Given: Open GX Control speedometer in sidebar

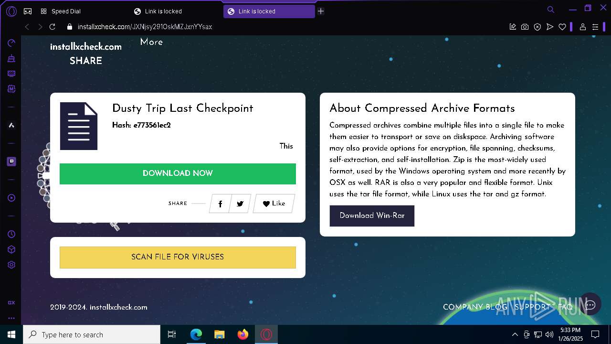Looking at the screenshot, I should click(x=11, y=43).
